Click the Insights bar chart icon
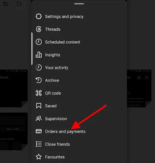 point(39,55)
